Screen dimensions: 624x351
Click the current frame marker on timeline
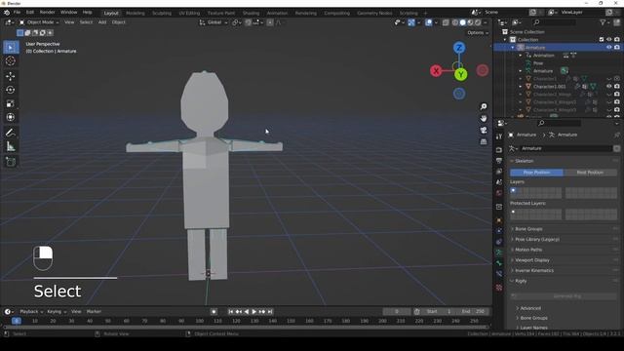point(17,321)
